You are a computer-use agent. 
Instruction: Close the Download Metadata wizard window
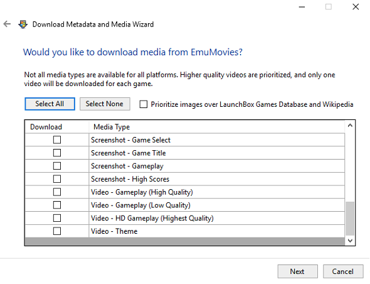(x=356, y=7)
